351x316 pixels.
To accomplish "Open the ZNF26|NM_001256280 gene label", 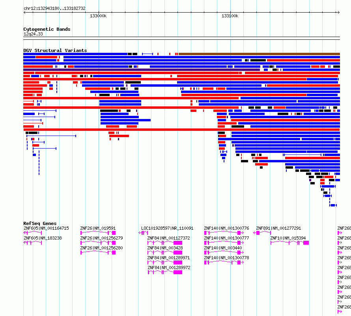I will click(x=101, y=248).
